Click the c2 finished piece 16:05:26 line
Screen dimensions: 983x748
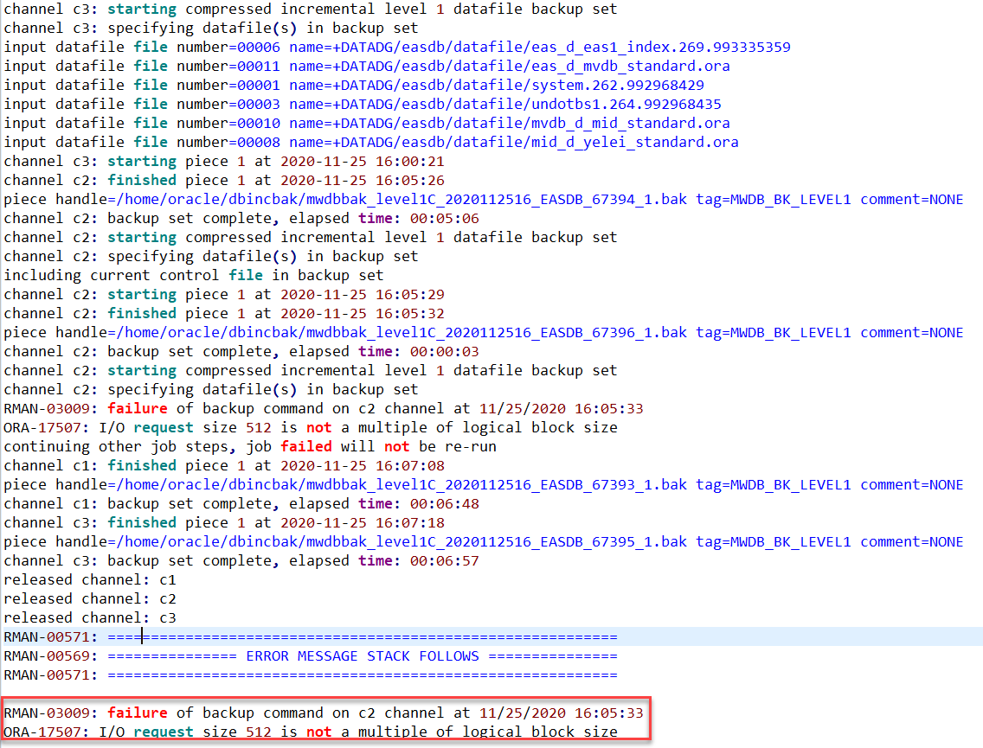(224, 180)
